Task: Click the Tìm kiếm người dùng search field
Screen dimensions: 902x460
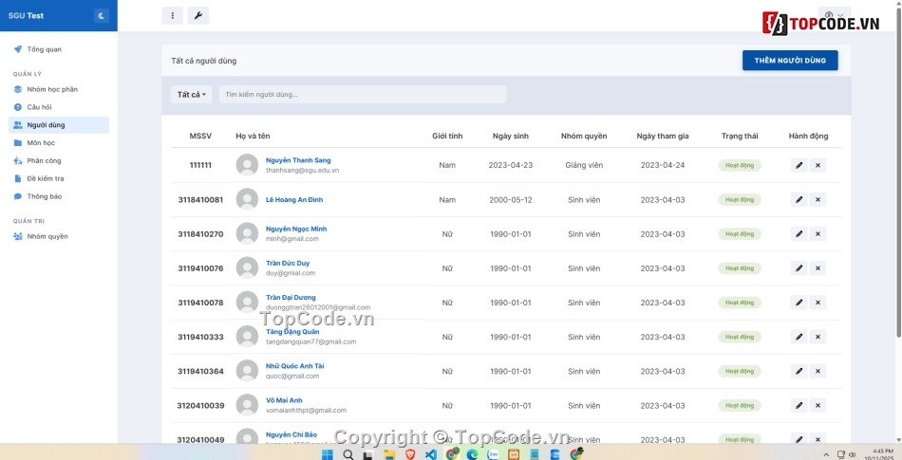Action: tap(362, 95)
